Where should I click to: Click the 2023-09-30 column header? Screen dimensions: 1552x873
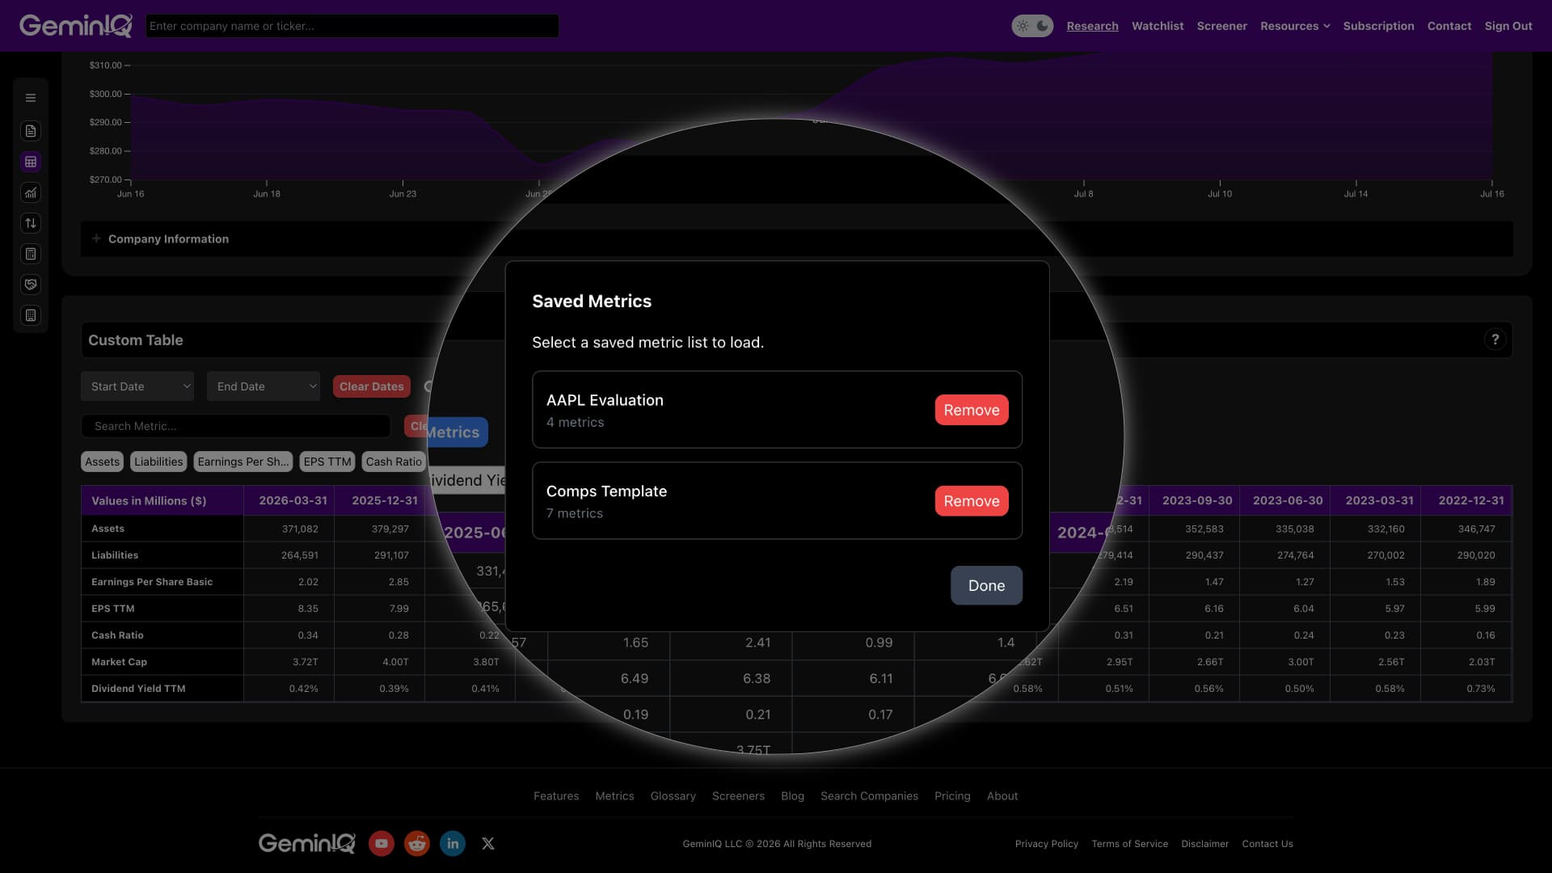click(x=1195, y=501)
